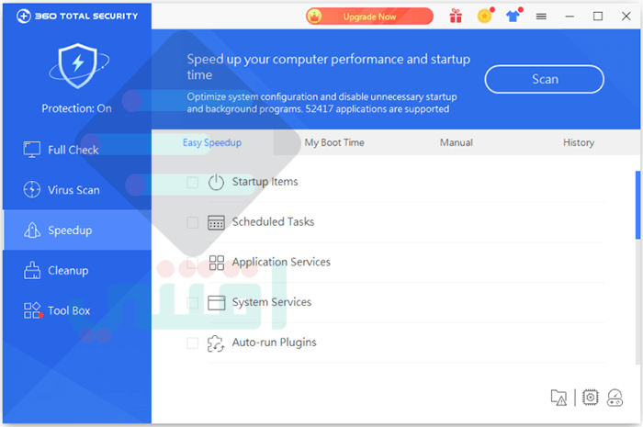Click the vertical scrollbar thumb

point(637,205)
